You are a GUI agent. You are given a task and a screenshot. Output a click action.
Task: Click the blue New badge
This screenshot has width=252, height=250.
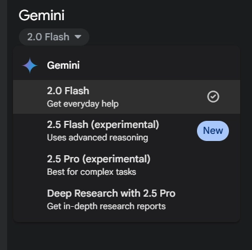tap(213, 131)
